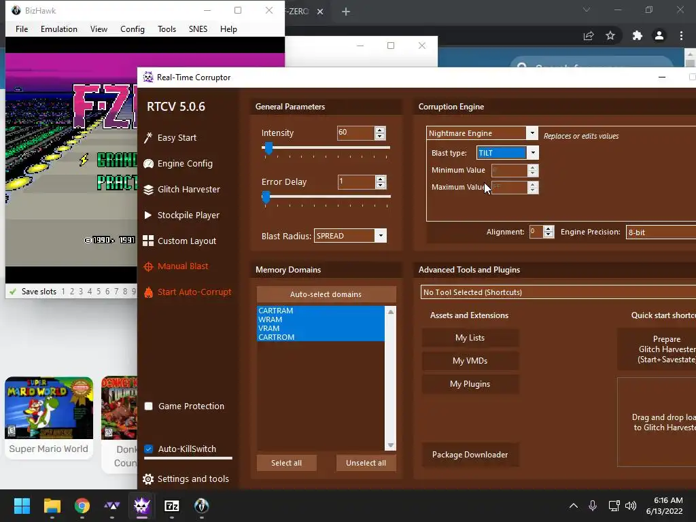
Task: Click Chrome tab search chevron
Action: [x=587, y=10]
